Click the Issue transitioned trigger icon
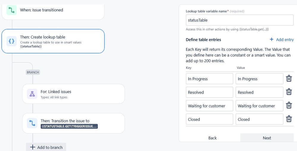The width and height of the screenshot is (297, 151). 12,10
